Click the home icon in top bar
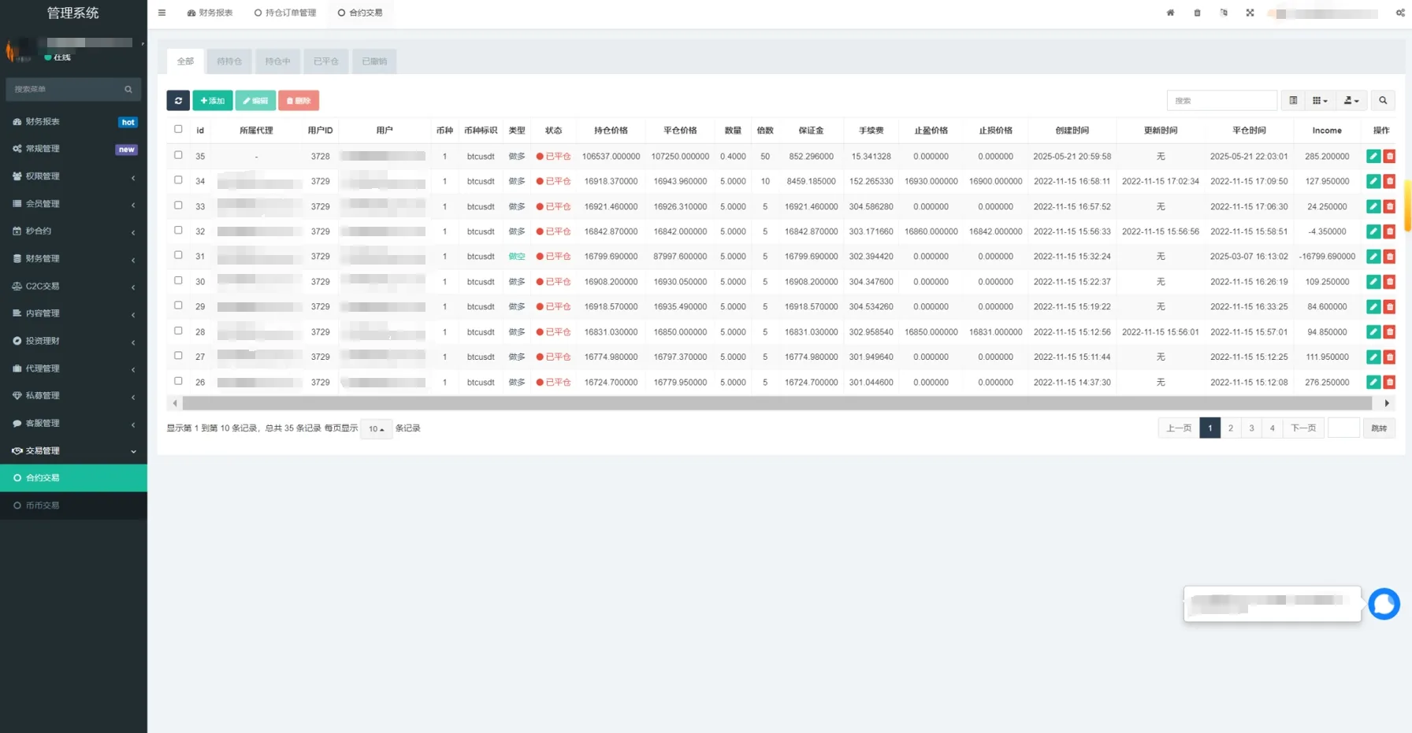Viewport: 1412px width, 733px height. coord(1170,13)
